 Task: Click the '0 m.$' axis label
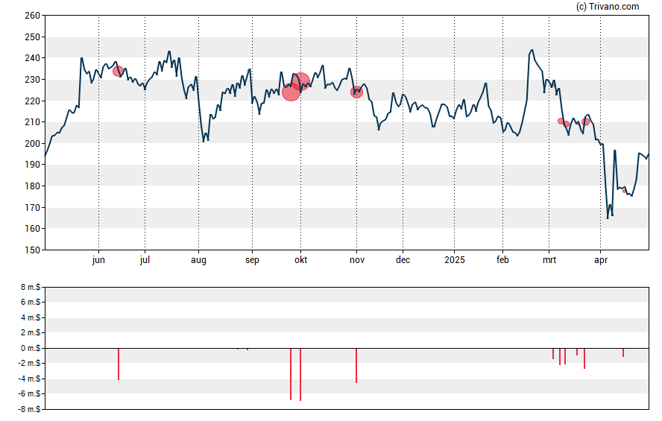[x=31, y=348]
